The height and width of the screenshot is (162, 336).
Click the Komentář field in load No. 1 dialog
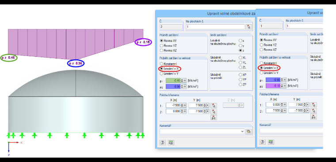291,131
